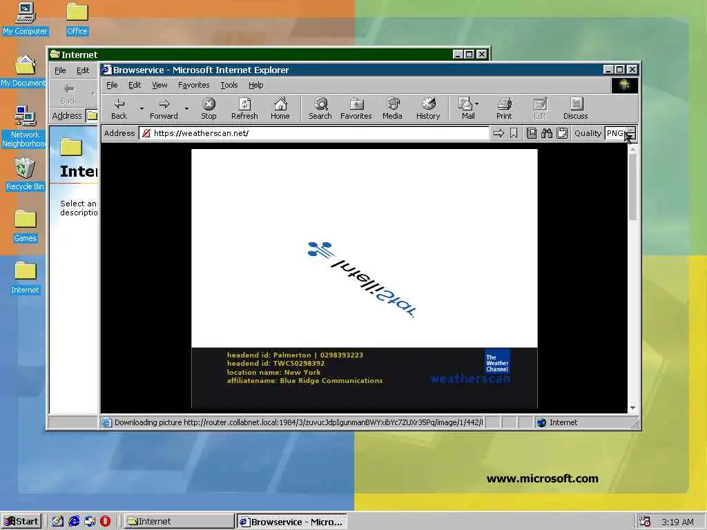Click the binoculars find icon
This screenshot has height=530, width=707.
point(547,133)
